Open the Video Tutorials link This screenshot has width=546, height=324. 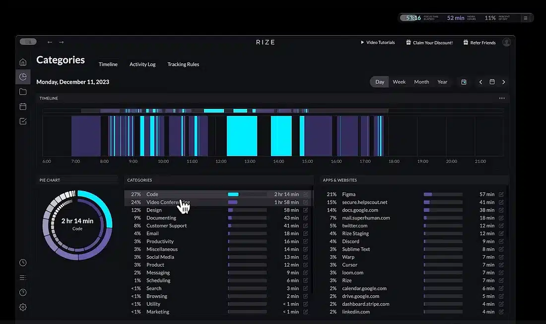[378, 43]
